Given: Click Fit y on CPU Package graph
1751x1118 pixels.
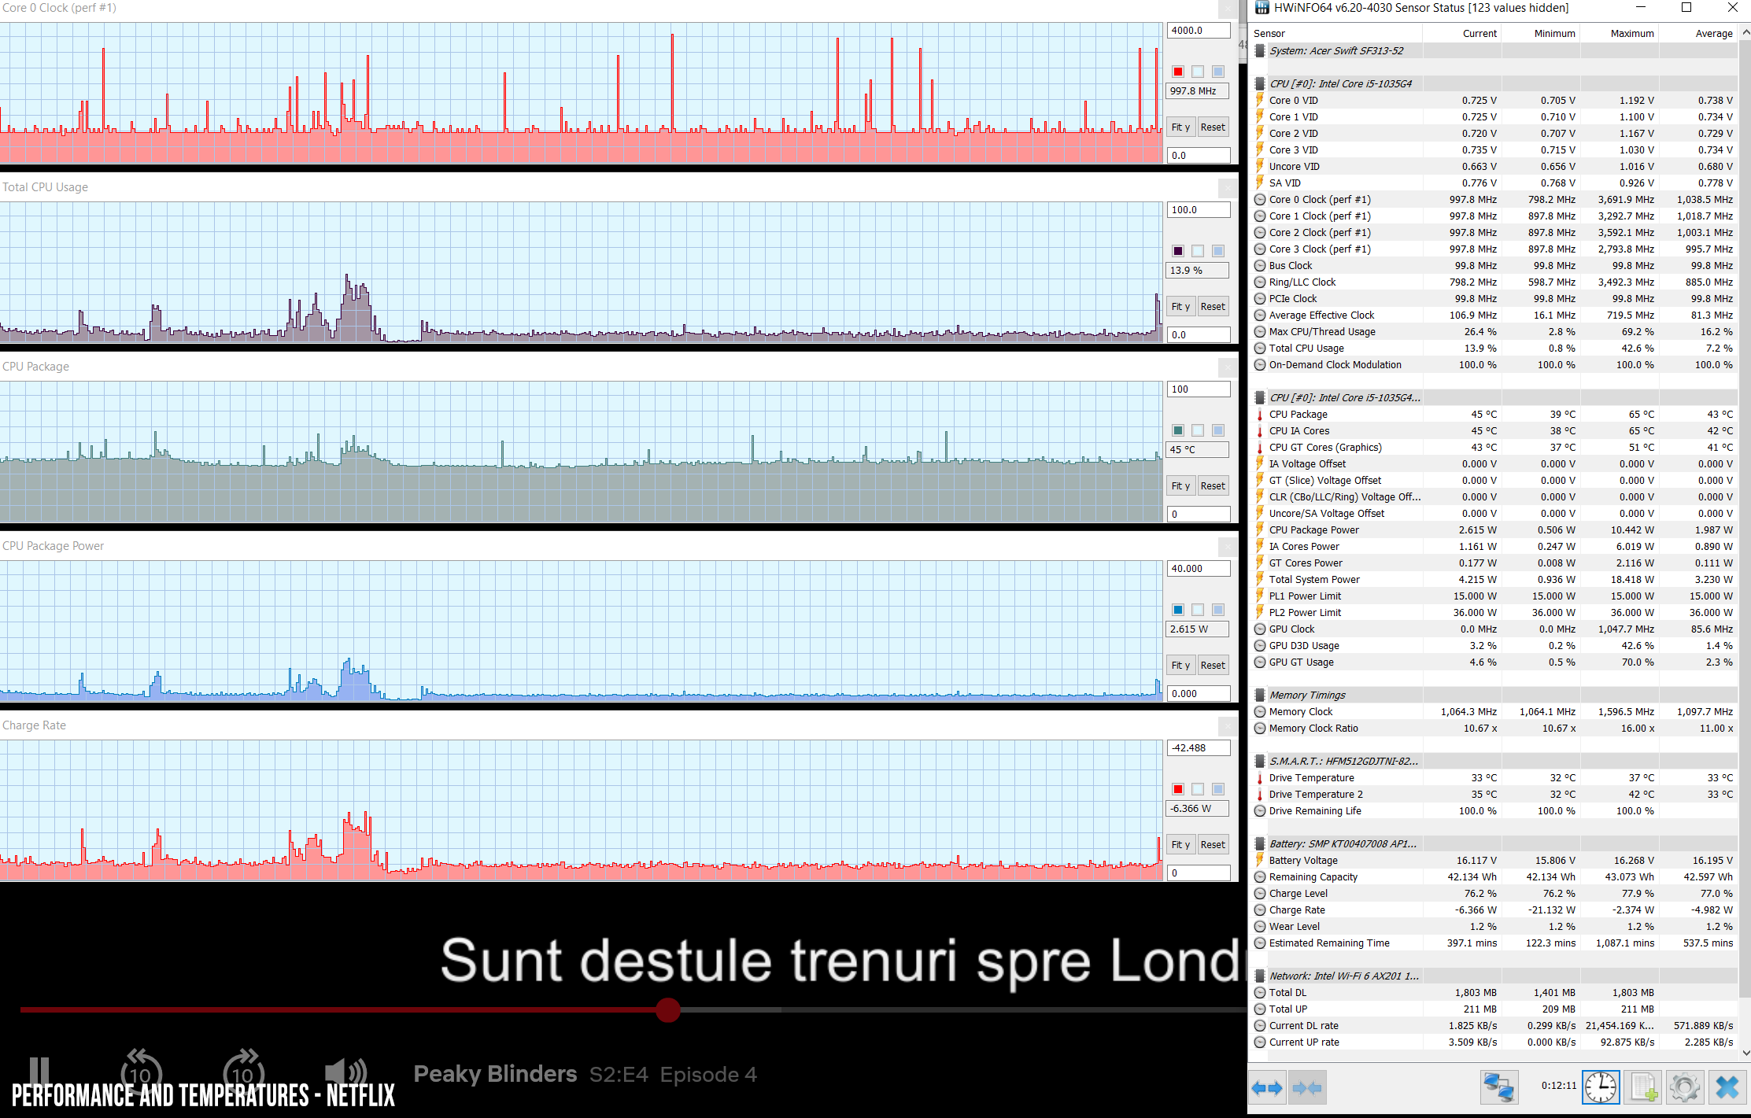Looking at the screenshot, I should tap(1180, 486).
